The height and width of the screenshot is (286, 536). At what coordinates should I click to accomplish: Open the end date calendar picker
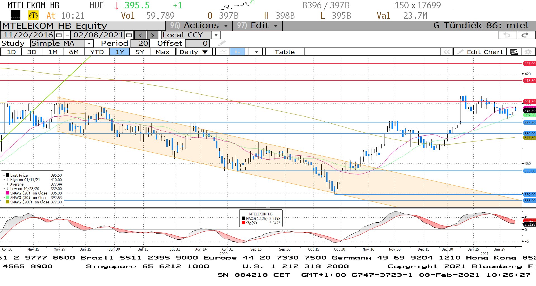point(129,35)
